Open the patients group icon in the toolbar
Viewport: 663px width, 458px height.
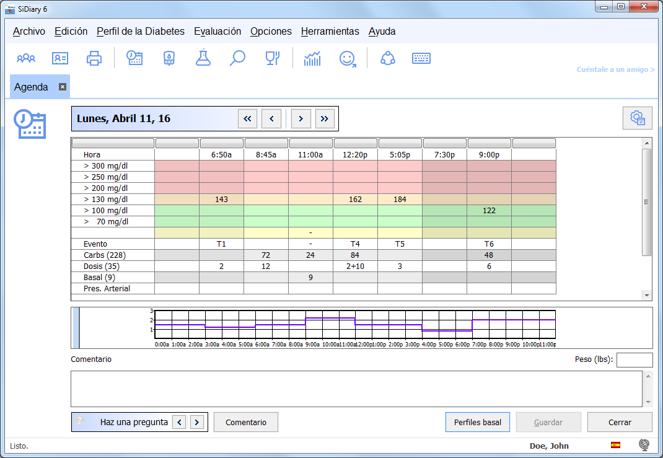[x=26, y=59]
